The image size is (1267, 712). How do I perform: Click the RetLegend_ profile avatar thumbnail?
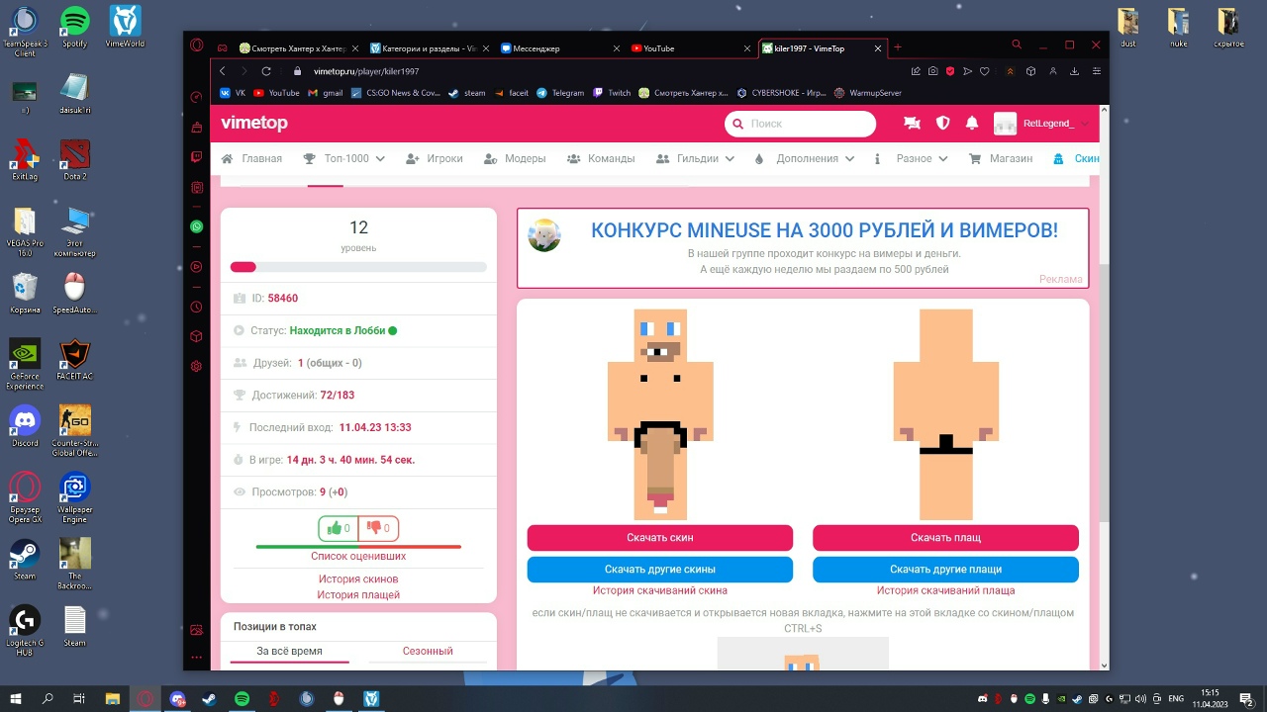tap(1005, 124)
